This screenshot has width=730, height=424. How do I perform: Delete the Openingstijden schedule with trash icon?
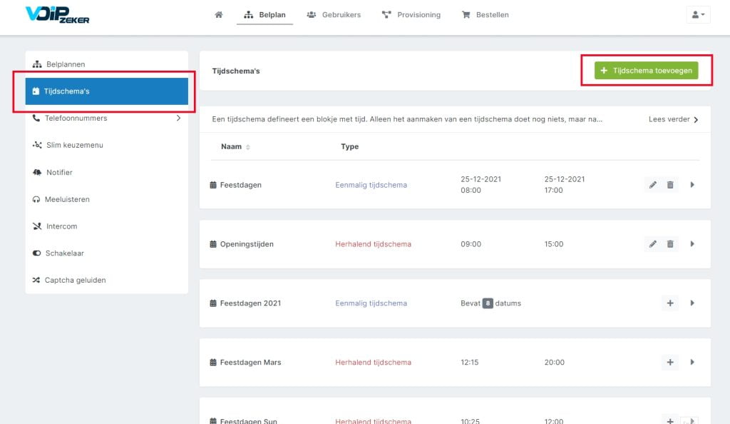click(670, 244)
